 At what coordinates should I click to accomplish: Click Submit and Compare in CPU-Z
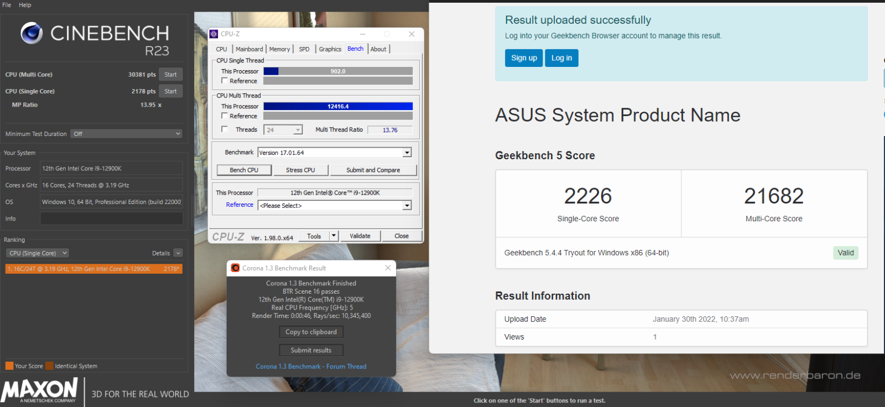coord(373,170)
